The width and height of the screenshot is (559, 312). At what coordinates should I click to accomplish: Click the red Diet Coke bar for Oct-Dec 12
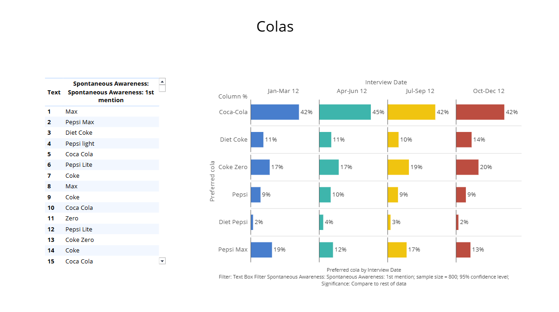464,140
